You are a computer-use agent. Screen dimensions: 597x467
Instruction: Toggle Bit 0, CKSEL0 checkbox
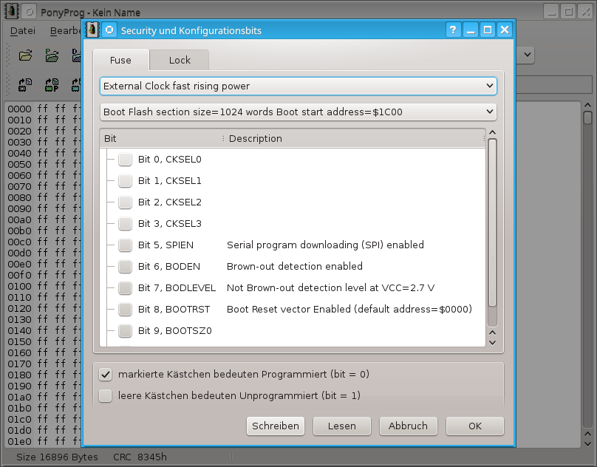(125, 159)
